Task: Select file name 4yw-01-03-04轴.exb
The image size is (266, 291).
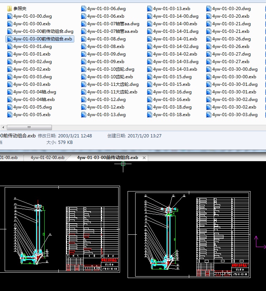Action: 34,100
